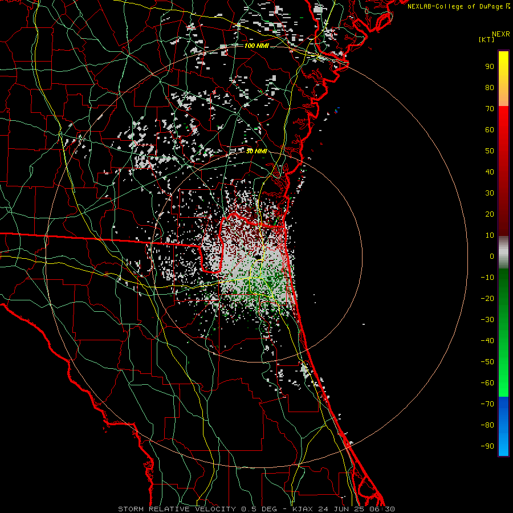Click the positive 90 scale value

(490, 67)
